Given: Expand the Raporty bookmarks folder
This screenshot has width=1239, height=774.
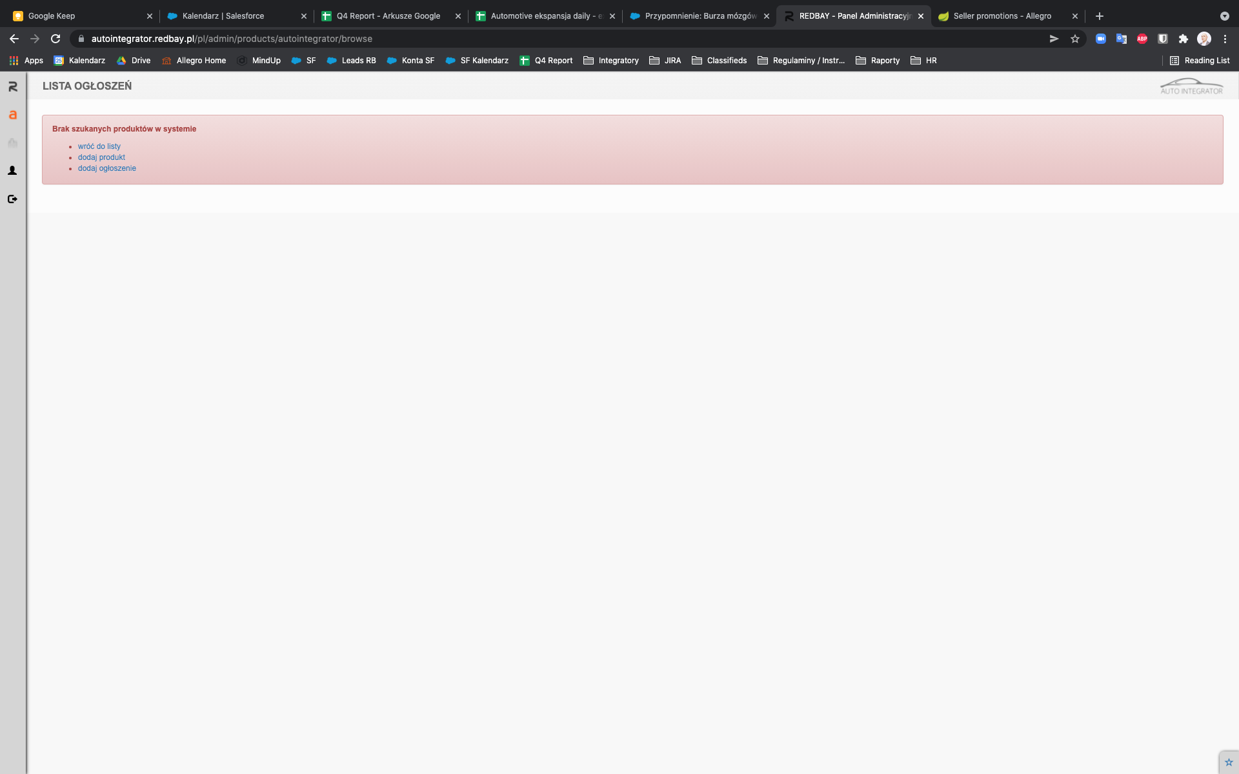Looking at the screenshot, I should point(878,61).
